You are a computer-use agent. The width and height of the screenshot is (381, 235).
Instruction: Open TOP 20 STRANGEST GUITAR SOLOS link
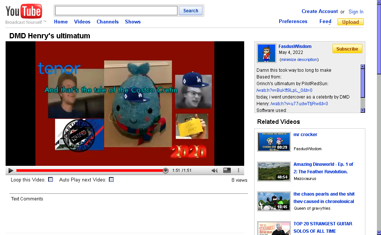323,228
